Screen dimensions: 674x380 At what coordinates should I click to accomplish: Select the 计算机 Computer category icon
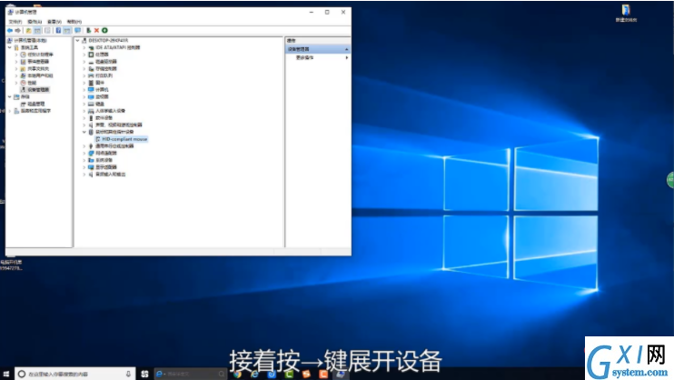point(91,89)
